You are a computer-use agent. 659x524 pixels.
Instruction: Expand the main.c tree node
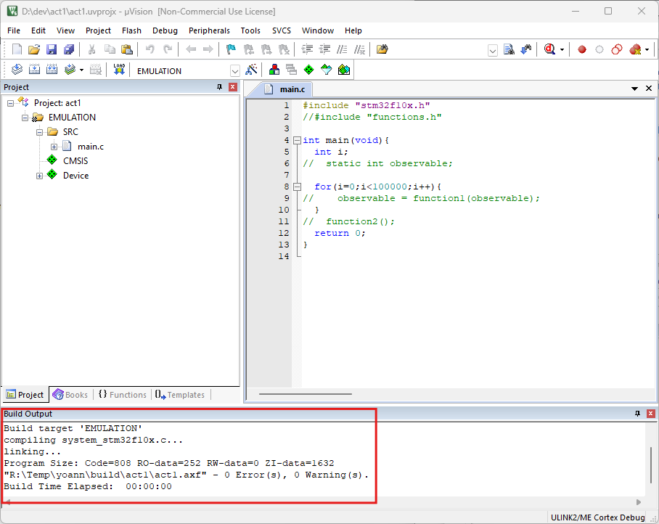point(54,147)
